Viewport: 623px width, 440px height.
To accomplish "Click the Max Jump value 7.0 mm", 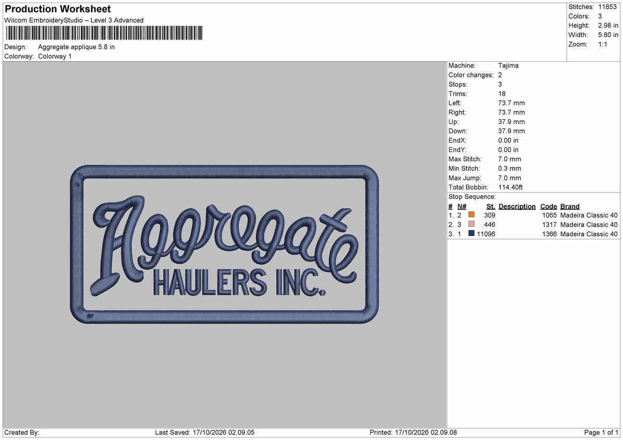I will coord(509,177).
